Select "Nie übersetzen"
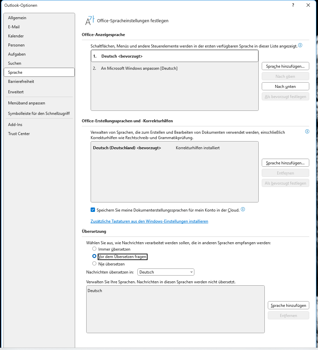 pyautogui.click(x=94, y=264)
